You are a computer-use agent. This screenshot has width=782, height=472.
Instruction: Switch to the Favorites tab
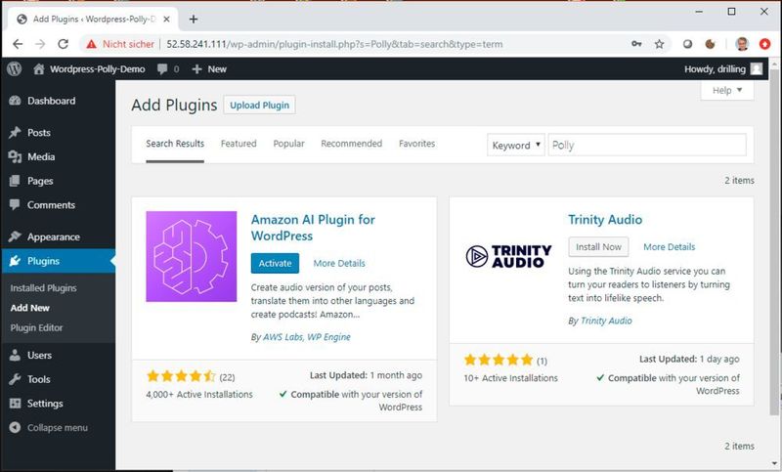tap(417, 144)
